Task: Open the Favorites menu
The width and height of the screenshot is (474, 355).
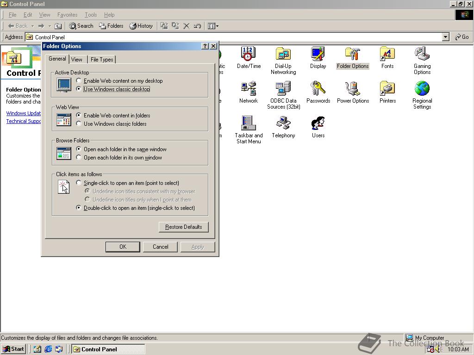Action: point(68,15)
